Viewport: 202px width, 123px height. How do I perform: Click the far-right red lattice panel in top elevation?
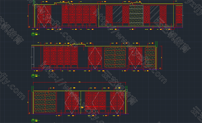tap(179, 16)
